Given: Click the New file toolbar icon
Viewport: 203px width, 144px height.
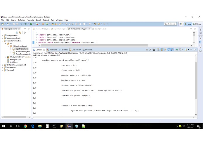Looking at the screenshot, I should (x=3, y=24).
